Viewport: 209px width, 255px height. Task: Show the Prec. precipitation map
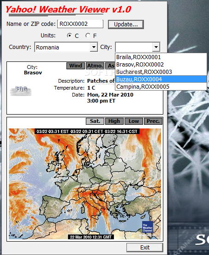(153, 121)
